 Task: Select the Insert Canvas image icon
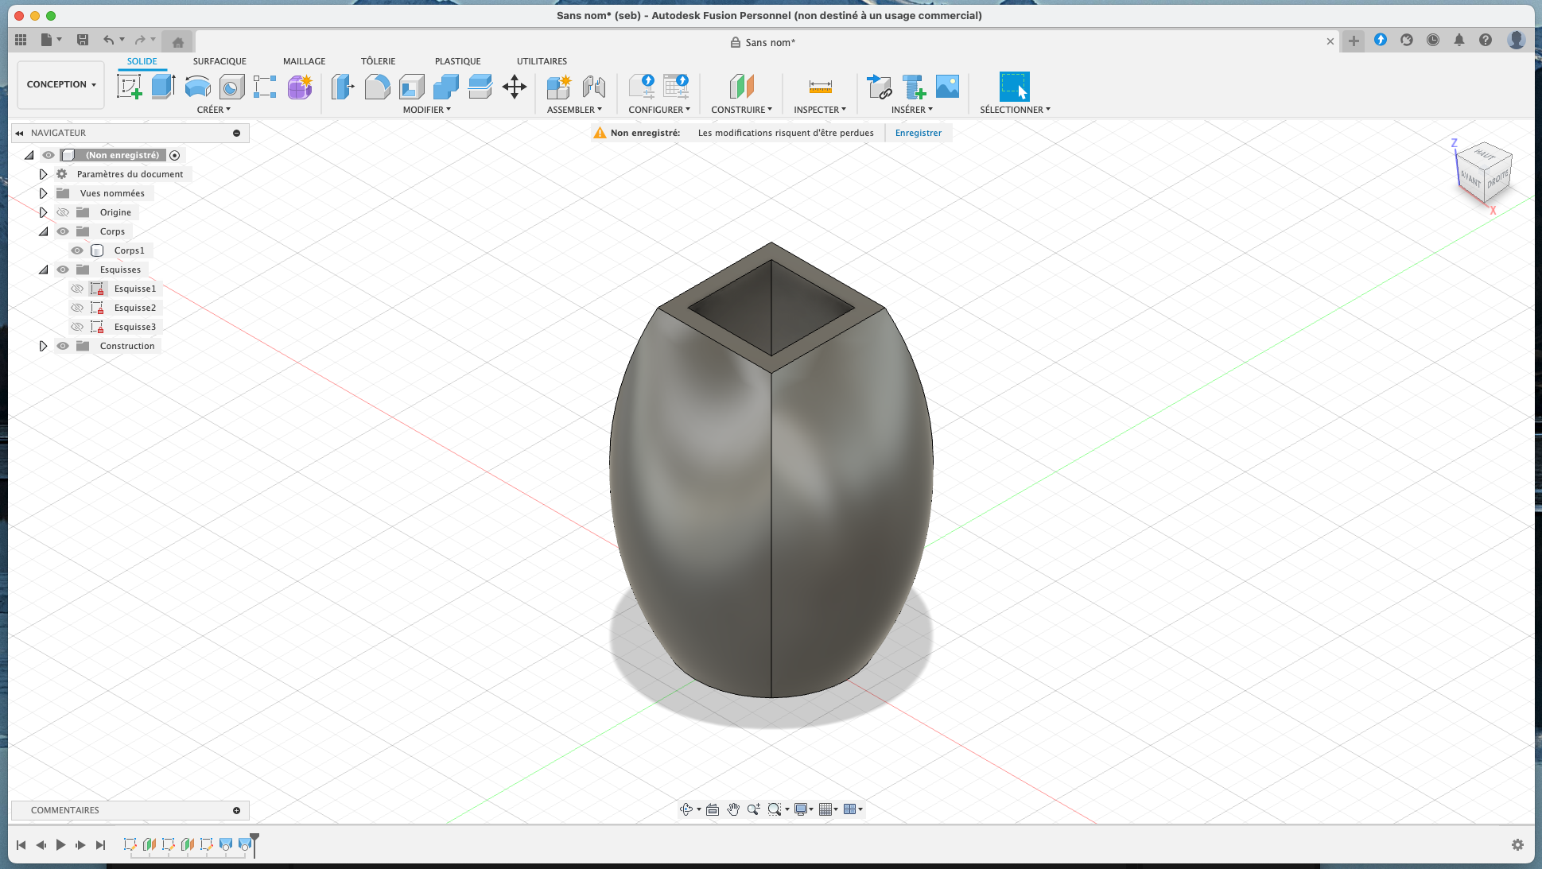(x=947, y=86)
